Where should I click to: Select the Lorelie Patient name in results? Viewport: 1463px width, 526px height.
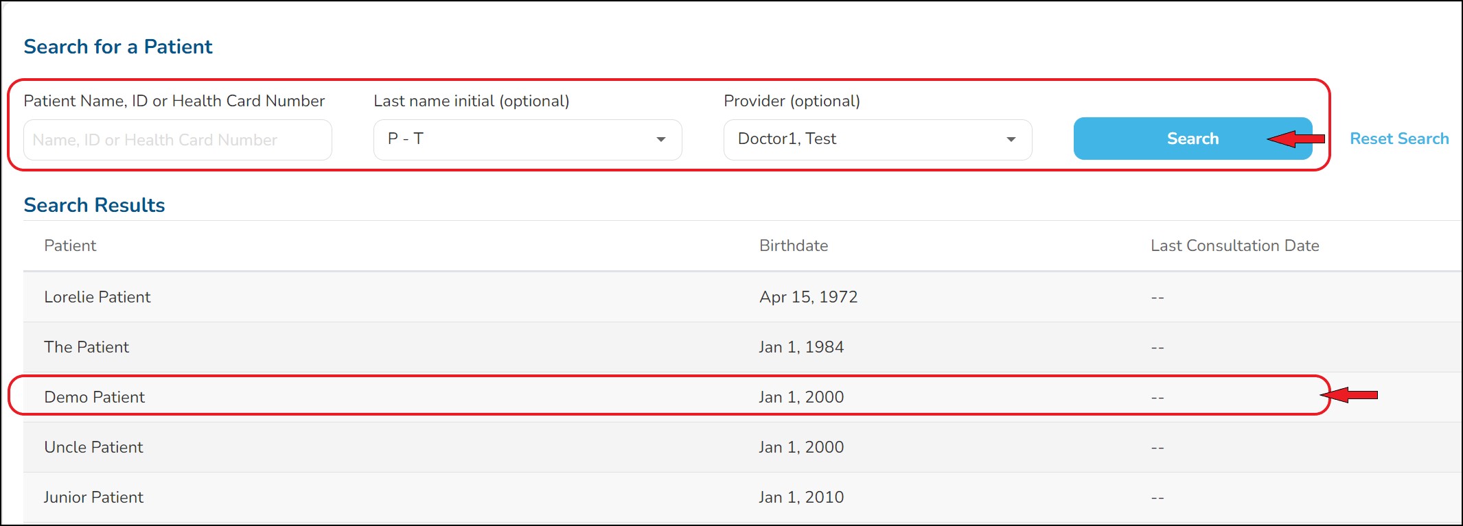[x=97, y=297]
